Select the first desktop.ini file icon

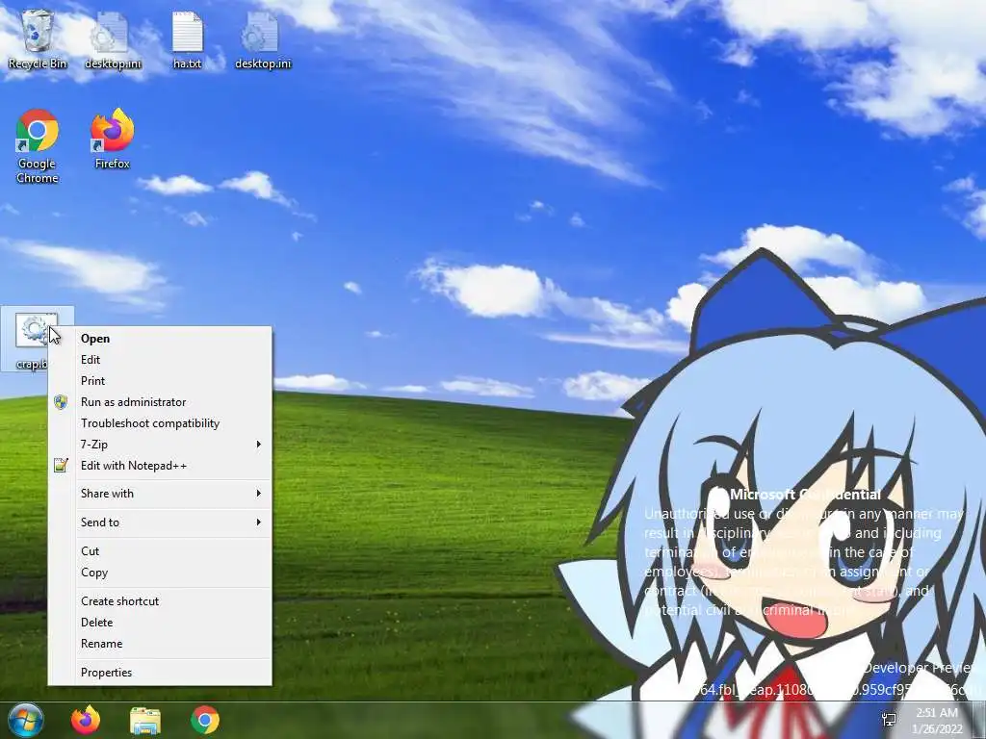113,38
